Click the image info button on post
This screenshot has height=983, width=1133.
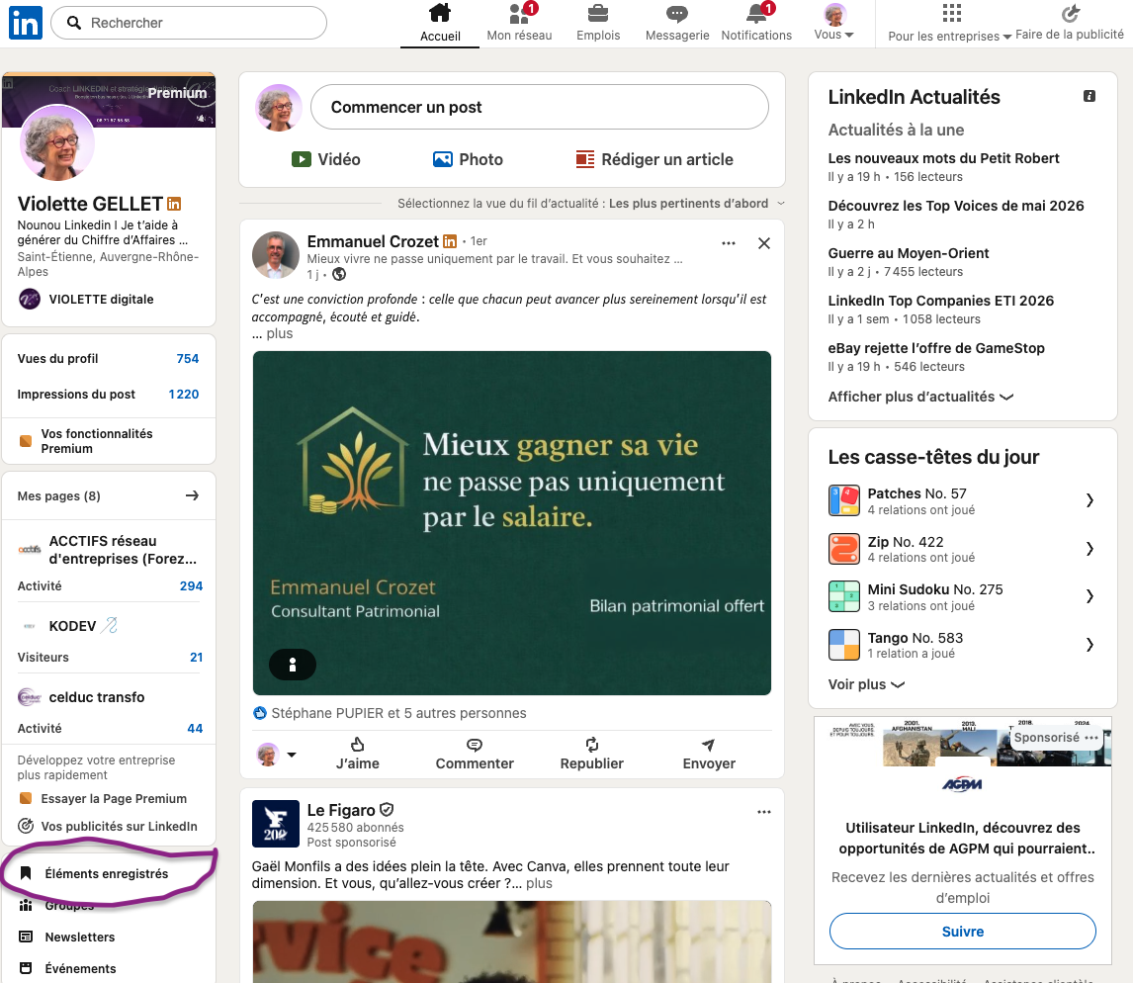point(293,665)
